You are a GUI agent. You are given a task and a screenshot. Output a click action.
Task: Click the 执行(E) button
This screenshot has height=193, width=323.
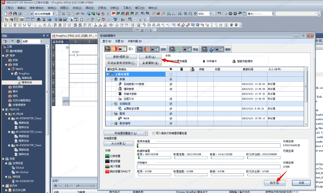(274, 183)
